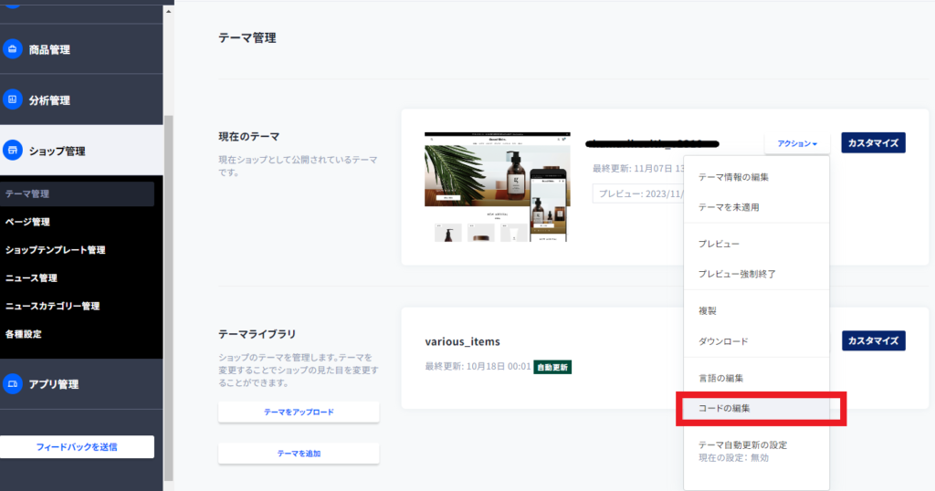Choose テーマ情報の編集 menu entry
The width and height of the screenshot is (935, 491).
tap(733, 177)
